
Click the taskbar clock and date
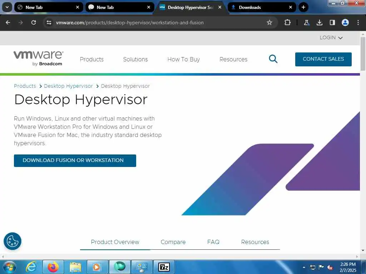coord(348,267)
